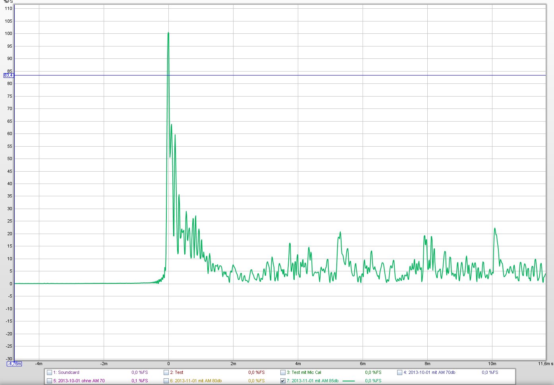This screenshot has width=554, height=385.
Task: Click the -30 value on the vertical axis
Action: 8,359
